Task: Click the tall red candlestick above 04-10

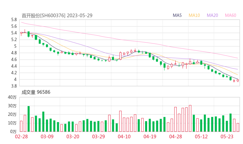Action: pos(121,56)
